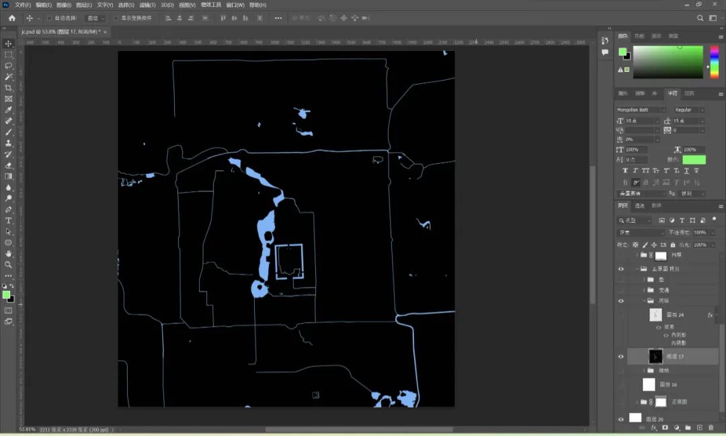Viewport: 726px width, 436px height.
Task: Select the History Brush tool
Action: click(8, 155)
